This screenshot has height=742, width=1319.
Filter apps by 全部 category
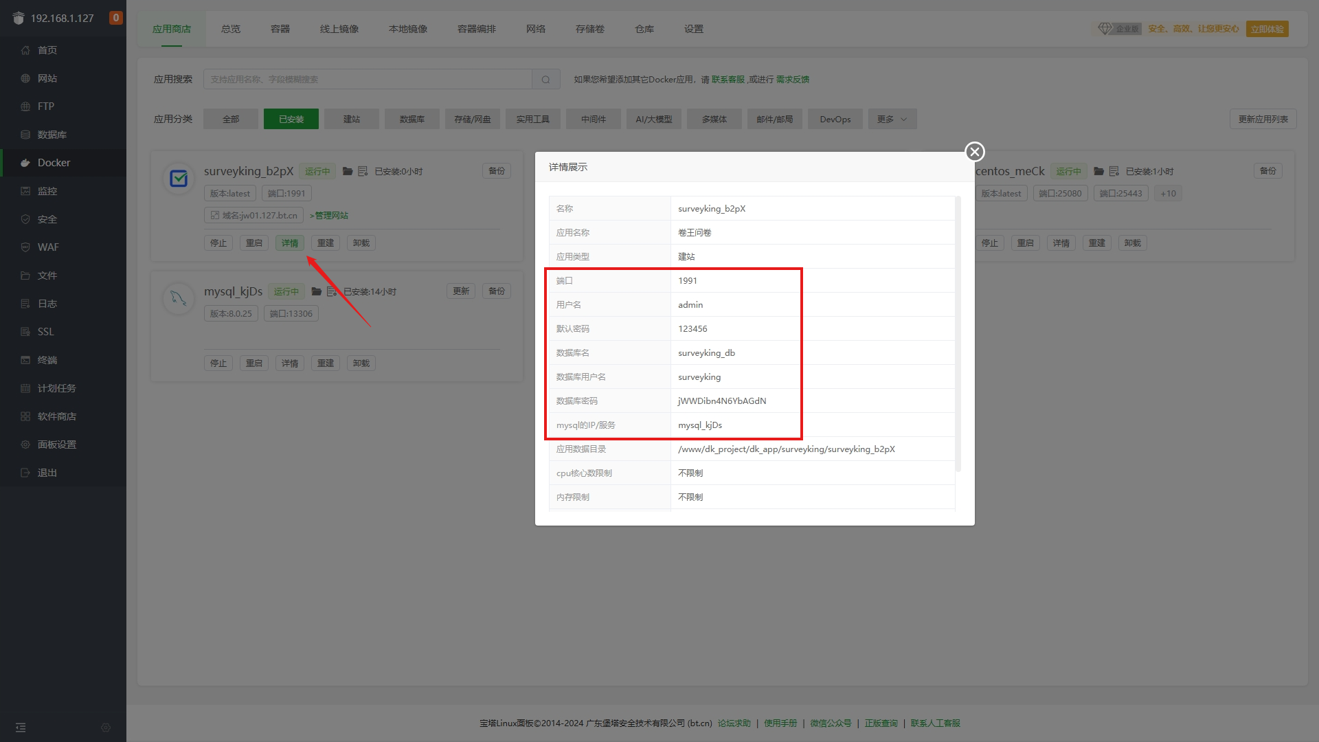231,119
